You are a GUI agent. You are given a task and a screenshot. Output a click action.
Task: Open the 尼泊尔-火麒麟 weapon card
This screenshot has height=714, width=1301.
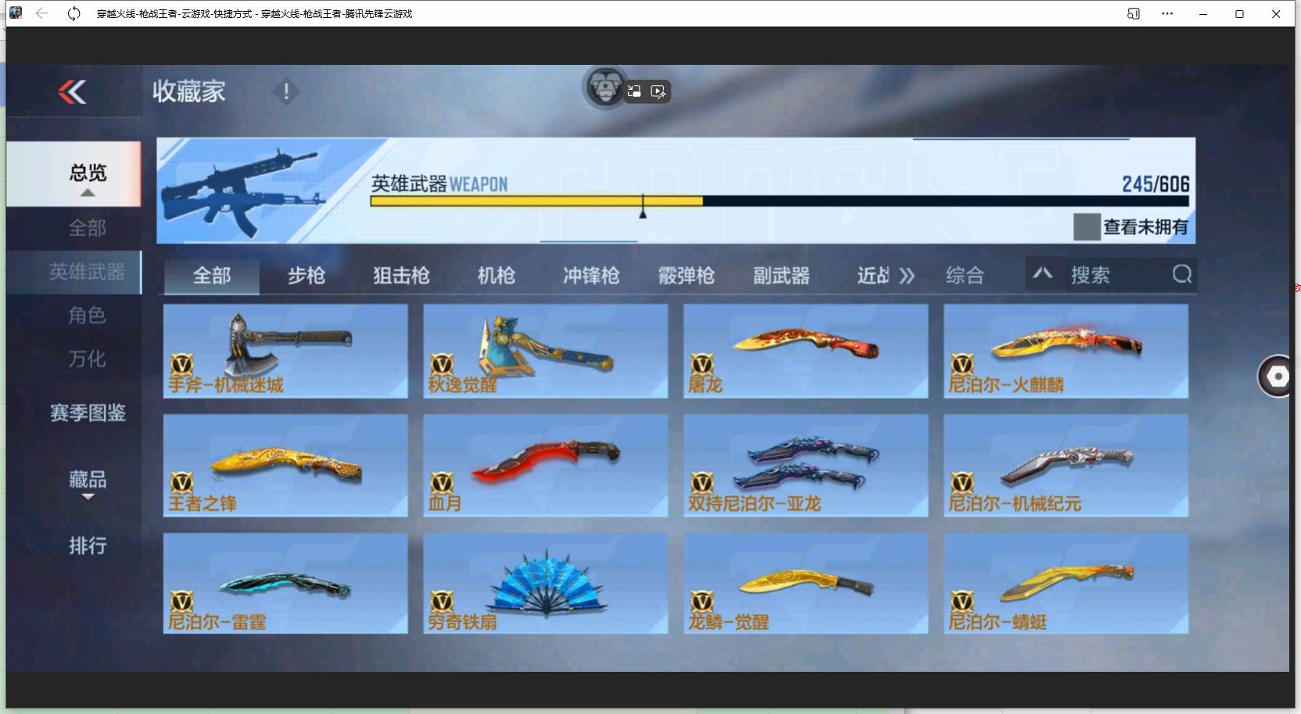pos(1066,351)
